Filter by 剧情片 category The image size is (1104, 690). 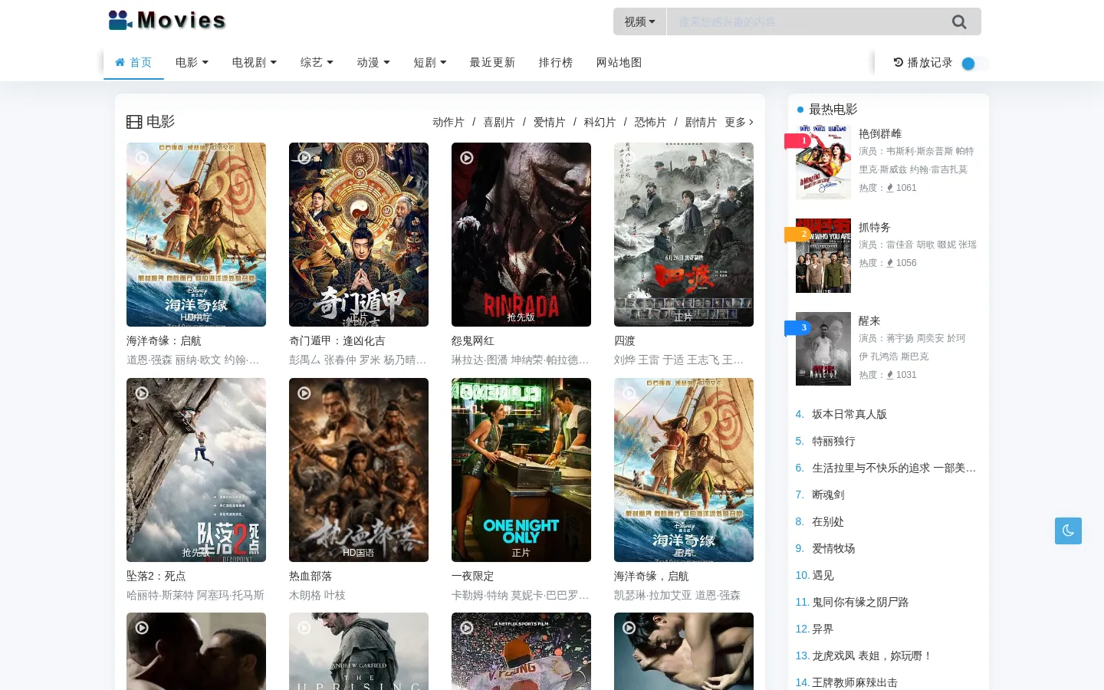[x=701, y=122]
